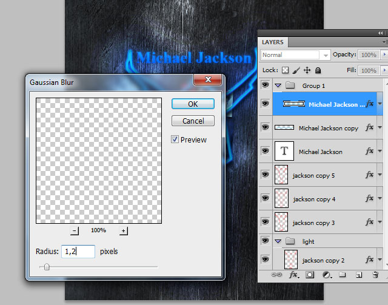Collapse Layers panel with double-arrow icon
Image resolution: width=388 pixels, height=305 pixels.
pyautogui.click(x=381, y=33)
